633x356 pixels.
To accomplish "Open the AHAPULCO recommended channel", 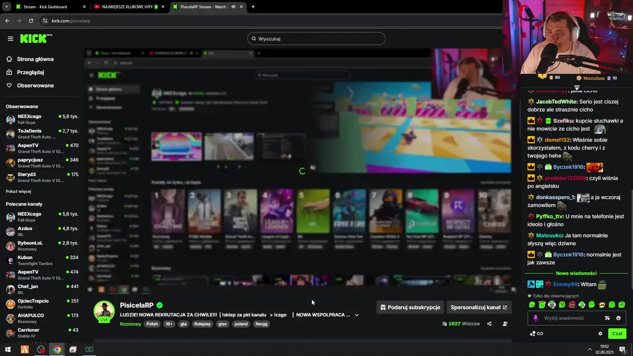I will (42, 318).
